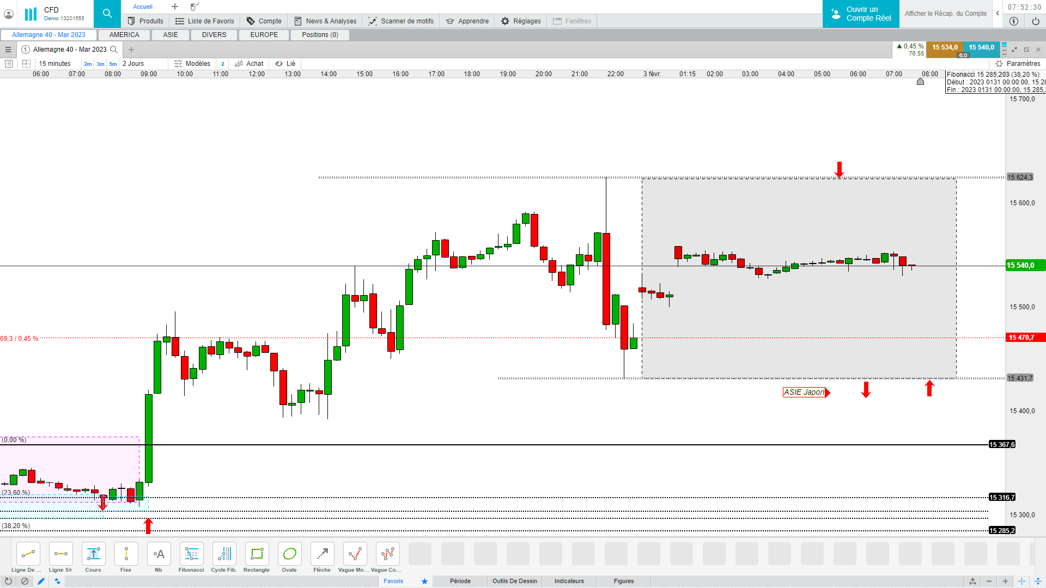Expand the Modèles templates menu
Screen dimensions: 1046x588
192,64
